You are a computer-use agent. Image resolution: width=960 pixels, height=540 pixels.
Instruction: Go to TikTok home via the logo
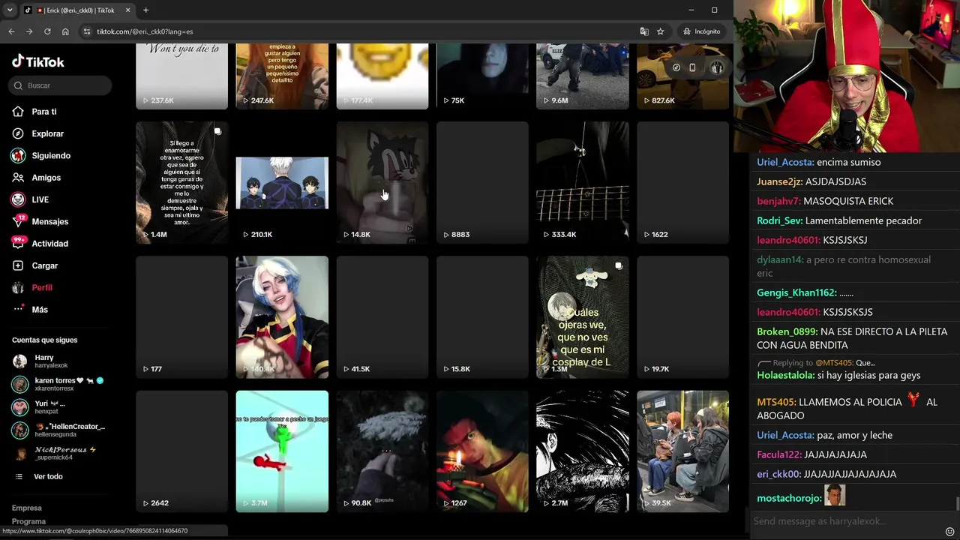pyautogui.click(x=38, y=61)
